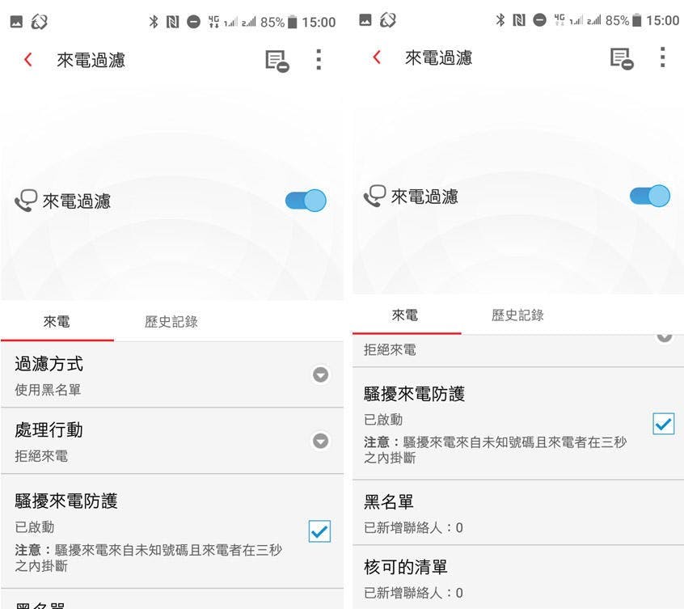Screen dimensions: 684x609
Task: Select the 來電 tab in right screen
Action: coord(405,315)
